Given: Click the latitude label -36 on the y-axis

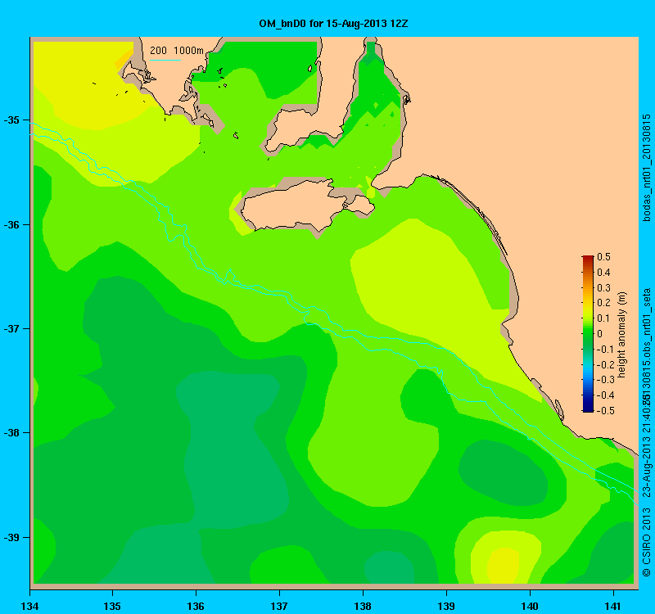Looking at the screenshot, I should pyautogui.click(x=11, y=224).
